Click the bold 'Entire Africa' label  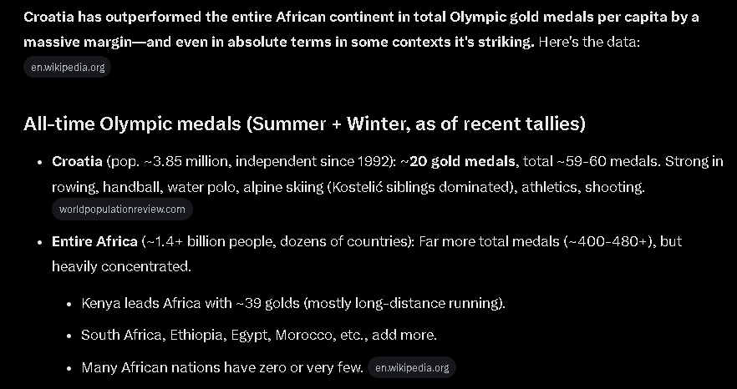pyautogui.click(x=94, y=241)
